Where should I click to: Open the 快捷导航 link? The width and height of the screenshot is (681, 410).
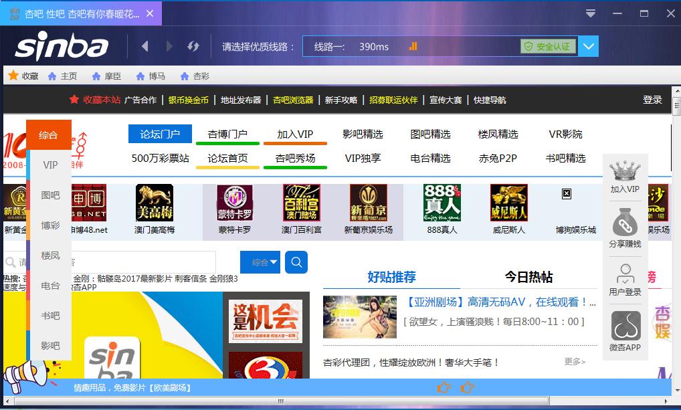click(490, 100)
